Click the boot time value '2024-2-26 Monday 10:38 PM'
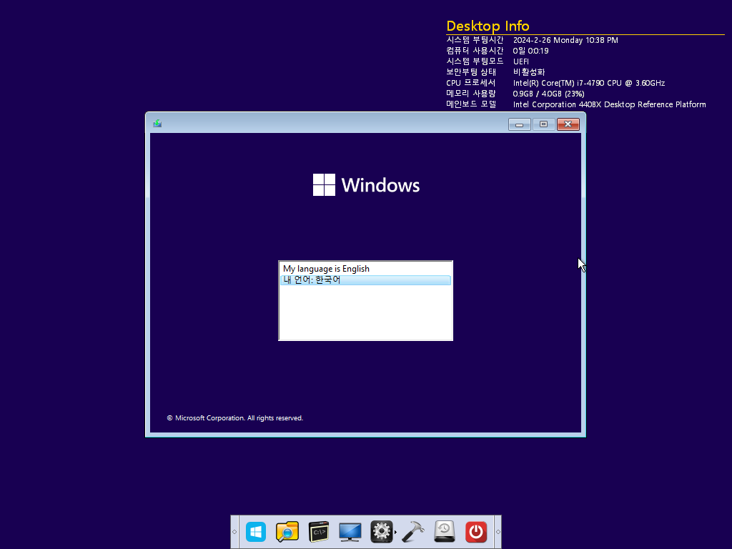Viewport: 732px width, 549px height. tap(565, 40)
